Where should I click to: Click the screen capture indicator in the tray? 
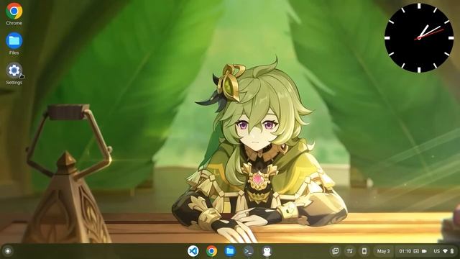(x=416, y=251)
